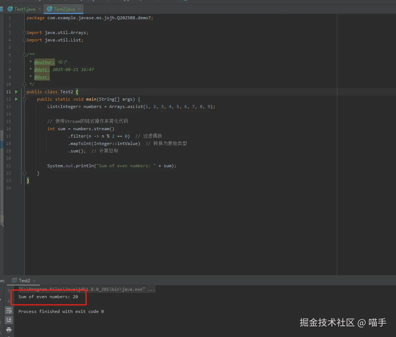Jump up the stack trace arrow

pos(9,291)
